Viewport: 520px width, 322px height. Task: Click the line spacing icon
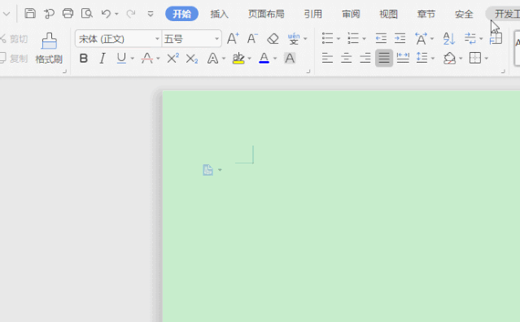422,58
